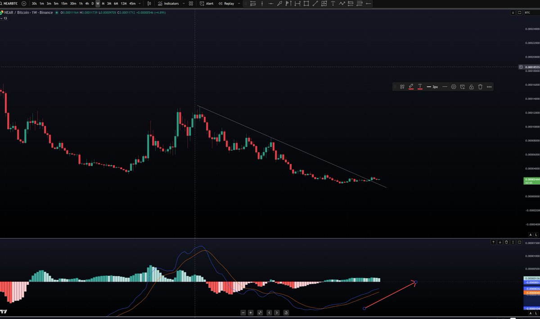Select the date and price range tool

324,3
